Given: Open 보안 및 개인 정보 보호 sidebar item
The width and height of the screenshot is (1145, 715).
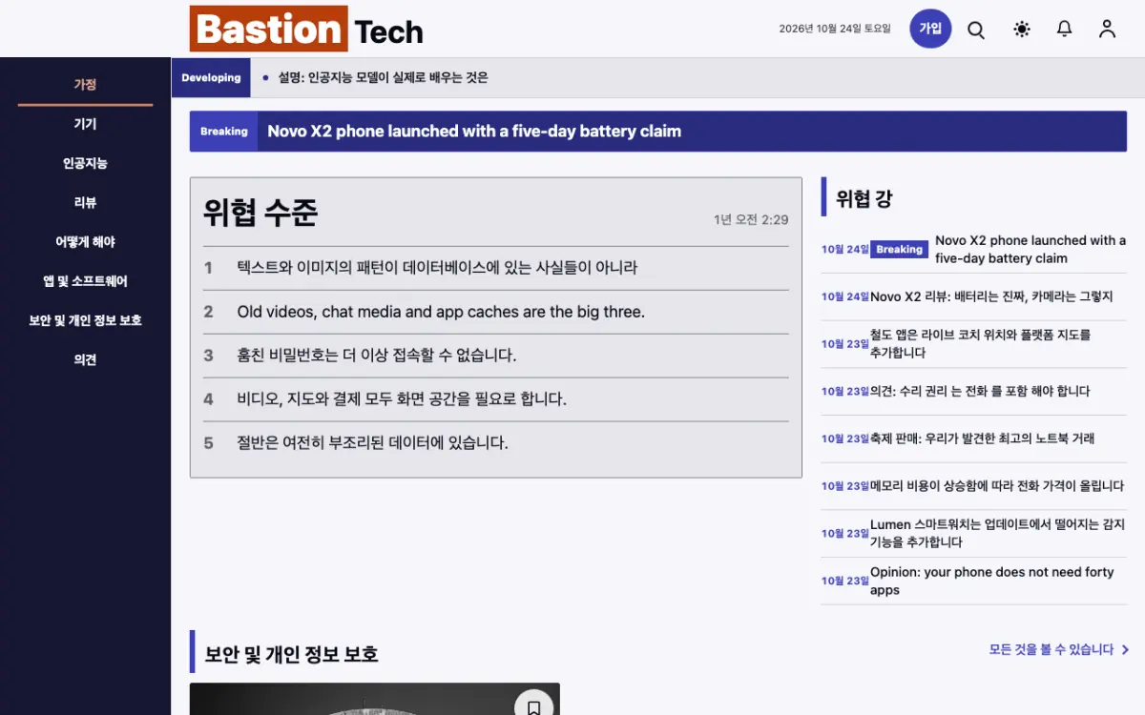Looking at the screenshot, I should click(85, 320).
